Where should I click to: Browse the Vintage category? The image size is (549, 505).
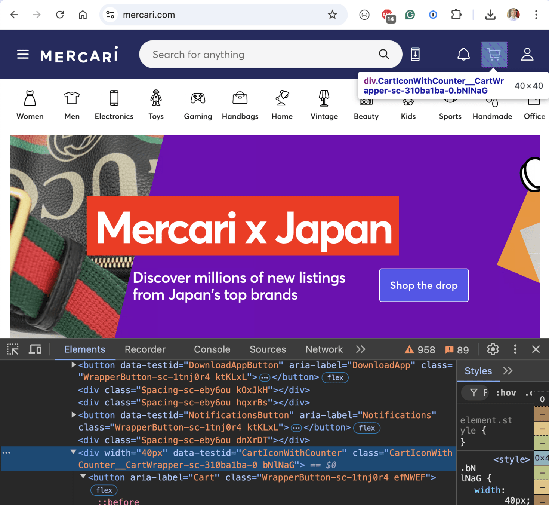pos(324,105)
